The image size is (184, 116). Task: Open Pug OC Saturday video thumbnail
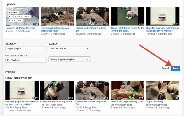(163, 91)
